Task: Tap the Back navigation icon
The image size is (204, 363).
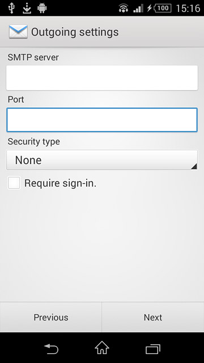Action: [51, 348]
